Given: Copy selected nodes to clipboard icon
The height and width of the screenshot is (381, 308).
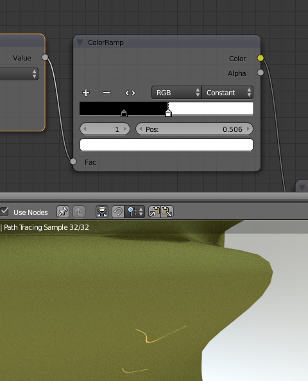Looking at the screenshot, I should click(x=155, y=212).
